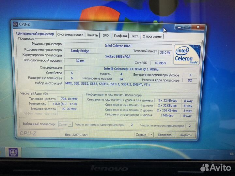
Task: Switch to the SPD tab
Action: [x=106, y=36]
